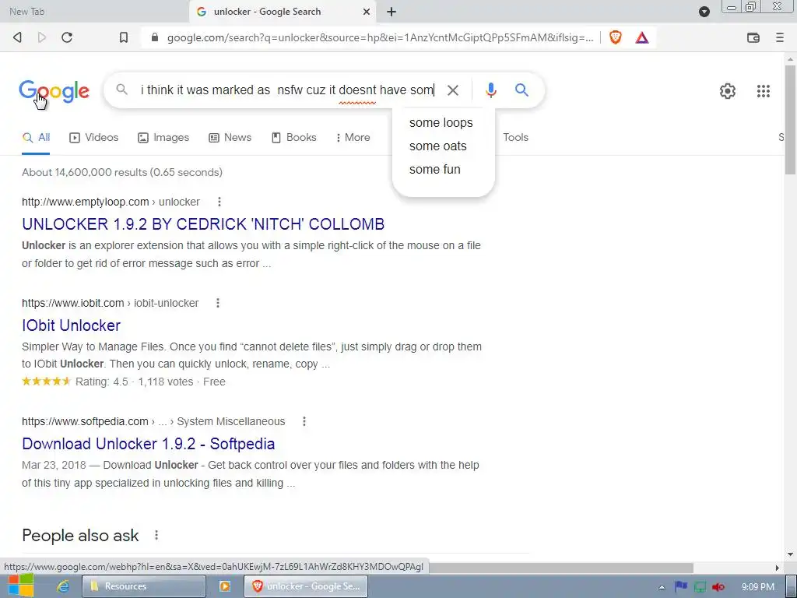Open UNLOCKER 1.9.2 BY CEDRICK 'NITCH' COLLOMB link
Image resolution: width=797 pixels, height=598 pixels.
[x=203, y=224]
